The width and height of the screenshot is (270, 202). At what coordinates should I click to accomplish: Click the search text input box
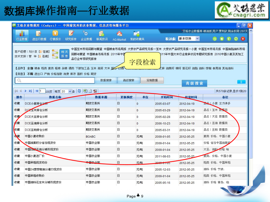pyautogui.click(x=55, y=81)
